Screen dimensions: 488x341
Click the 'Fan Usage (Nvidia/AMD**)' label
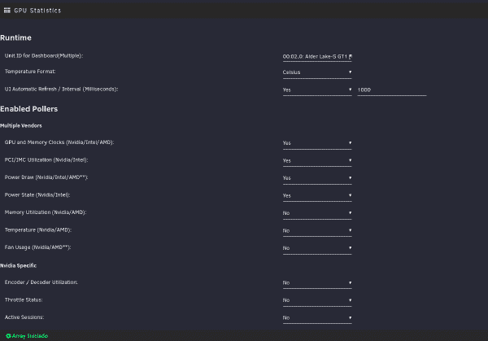37,247
